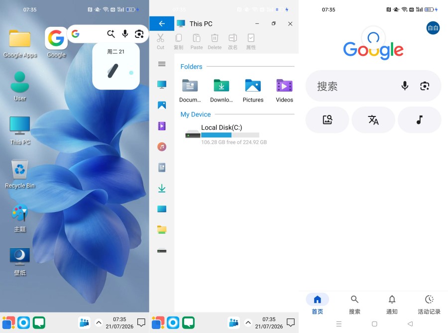Screen dimensions: 448x333
Task: Open the Pictures folder
Action: click(253, 91)
